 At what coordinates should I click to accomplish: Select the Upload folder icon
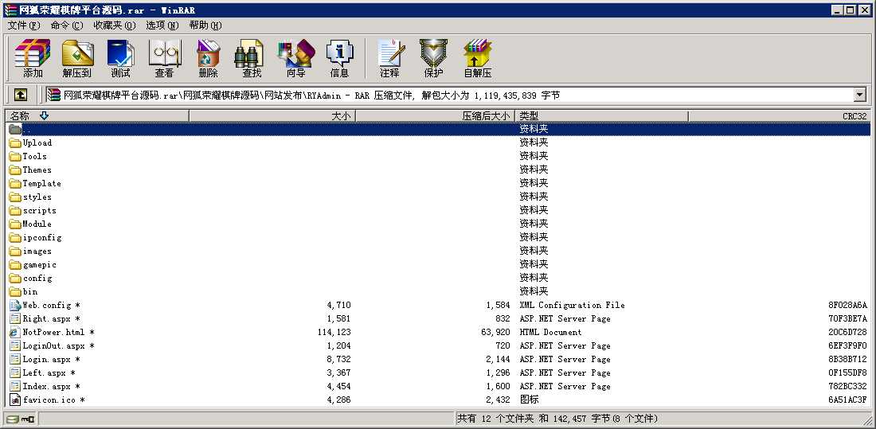point(15,142)
